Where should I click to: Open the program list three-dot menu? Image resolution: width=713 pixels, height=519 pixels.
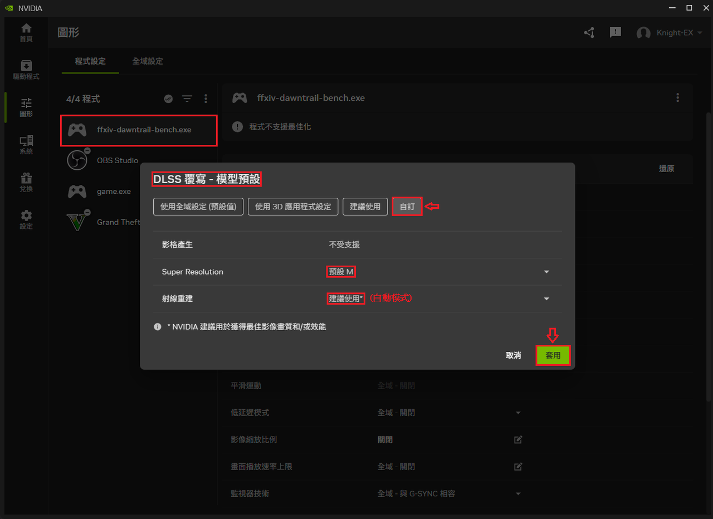(x=206, y=99)
